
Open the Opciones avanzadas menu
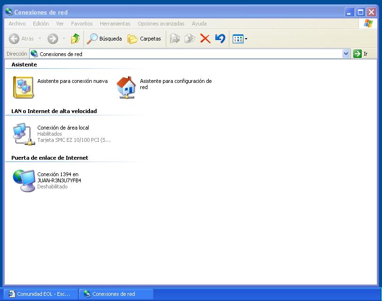pyautogui.click(x=161, y=24)
